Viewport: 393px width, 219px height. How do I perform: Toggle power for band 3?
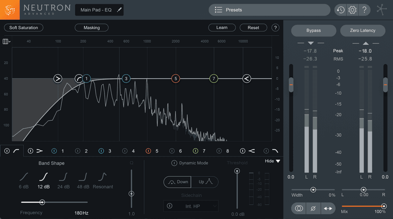click(101, 151)
